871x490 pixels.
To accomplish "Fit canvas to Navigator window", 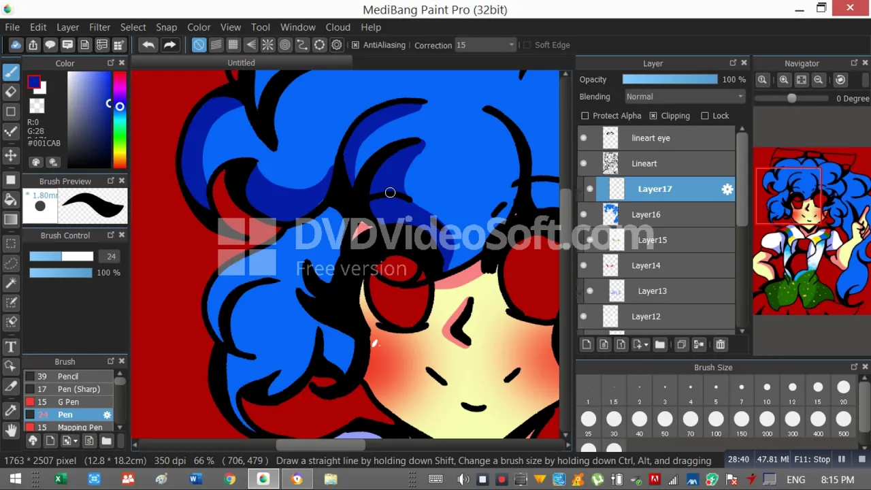I will (x=802, y=80).
